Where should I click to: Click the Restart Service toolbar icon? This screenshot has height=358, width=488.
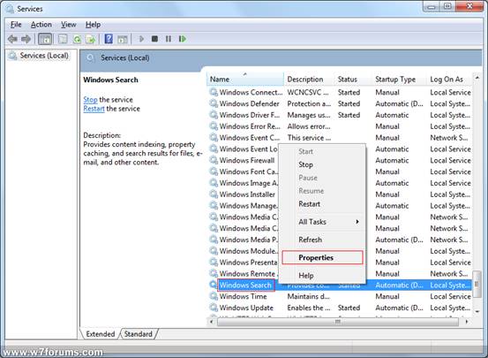coord(183,39)
